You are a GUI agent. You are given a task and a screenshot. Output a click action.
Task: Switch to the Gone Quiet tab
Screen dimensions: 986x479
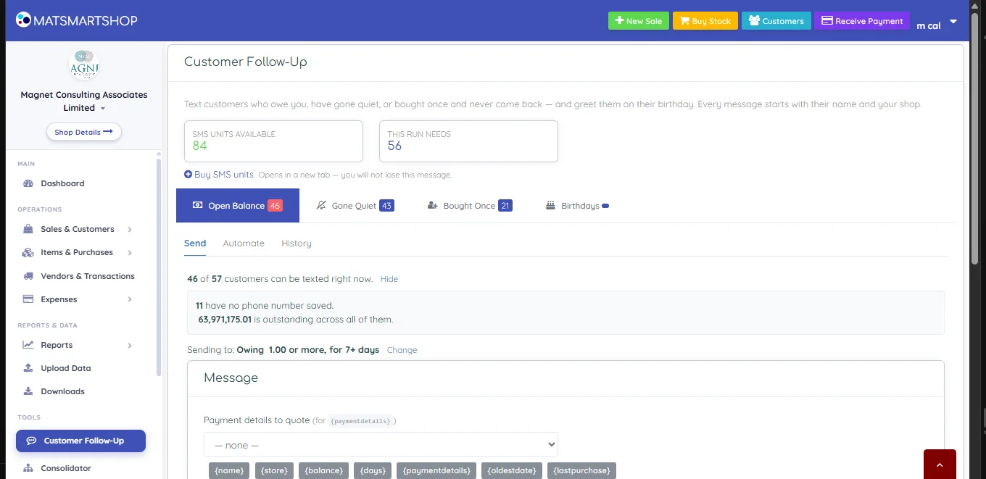click(x=355, y=206)
